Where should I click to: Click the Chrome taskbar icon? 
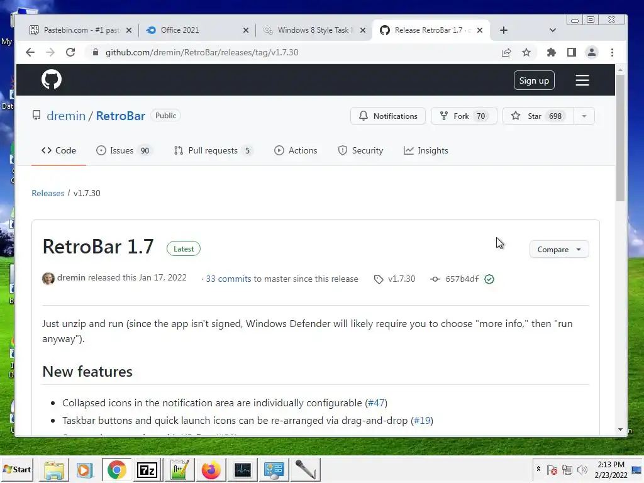(116, 470)
